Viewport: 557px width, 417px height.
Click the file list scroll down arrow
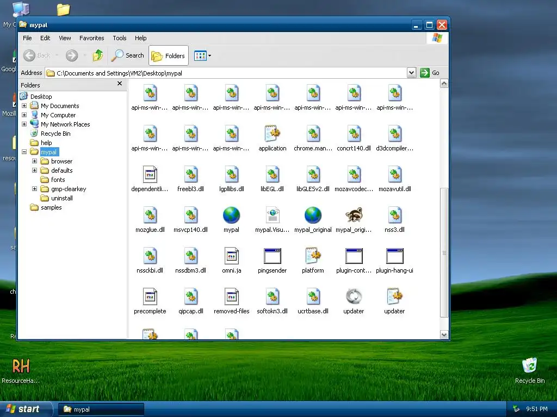[444, 334]
